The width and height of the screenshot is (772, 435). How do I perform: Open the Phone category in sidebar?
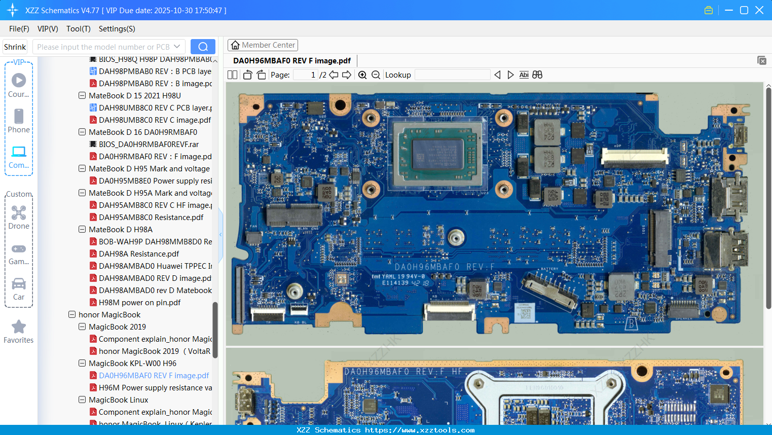point(19,121)
